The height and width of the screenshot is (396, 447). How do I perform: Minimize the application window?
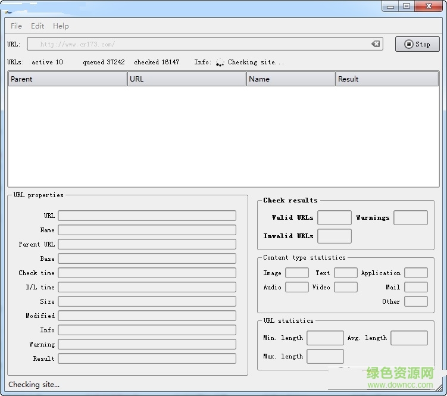click(x=390, y=7)
